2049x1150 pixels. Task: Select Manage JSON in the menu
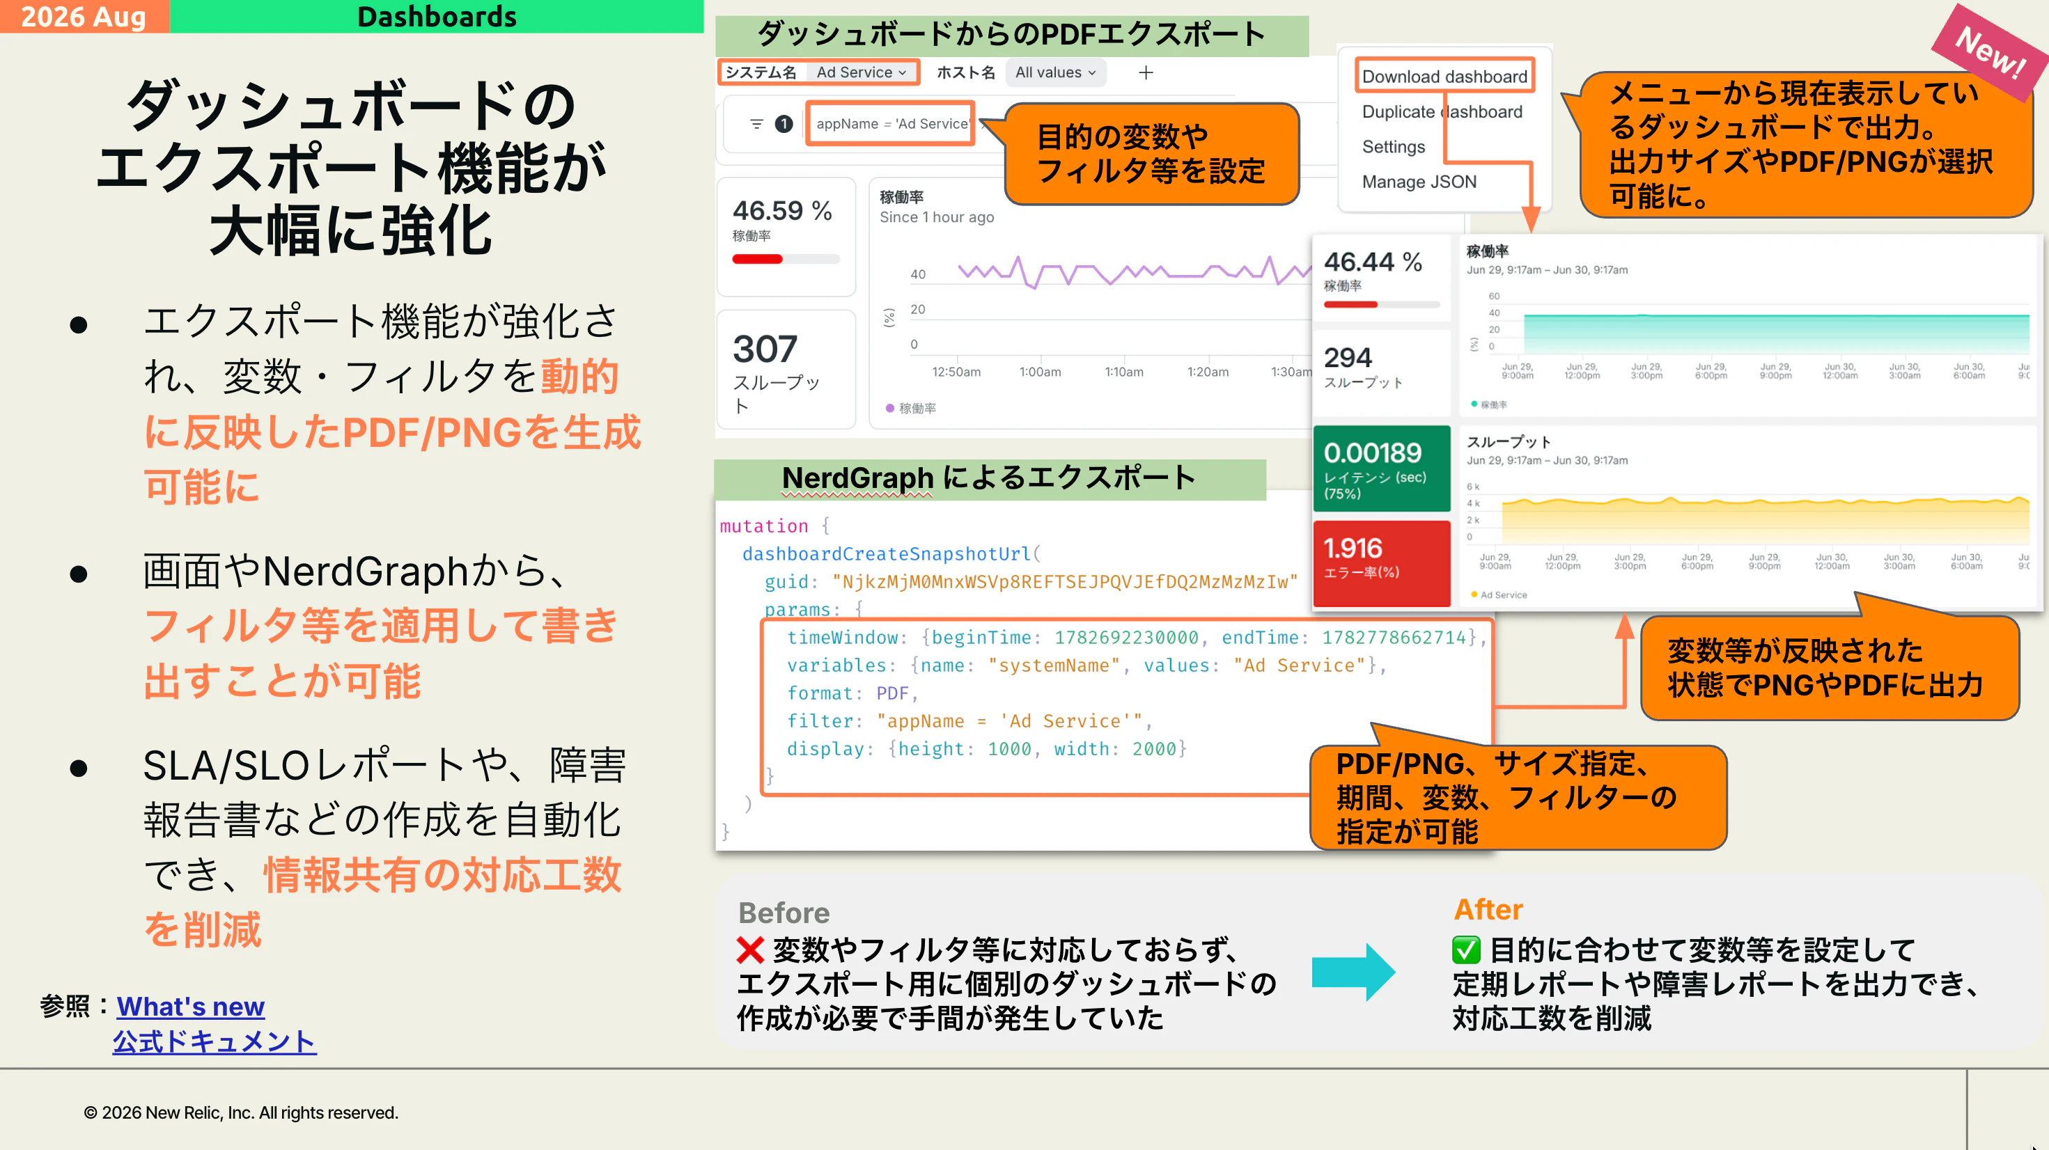pyautogui.click(x=1419, y=181)
